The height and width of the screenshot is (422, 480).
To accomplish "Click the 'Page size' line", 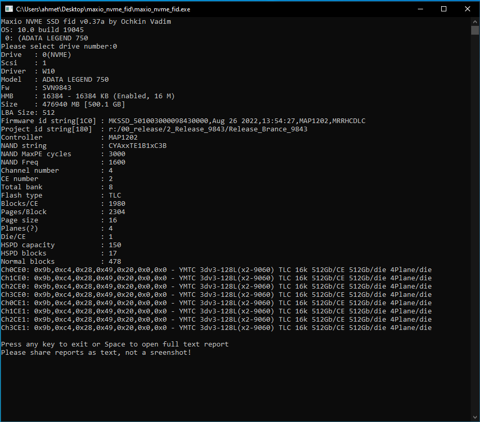I will click(59, 220).
